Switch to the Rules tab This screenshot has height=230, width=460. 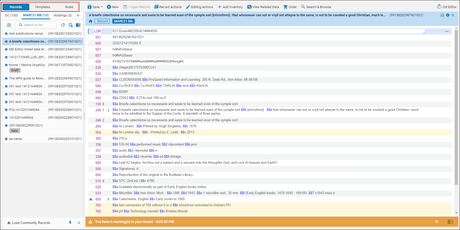(x=69, y=7)
